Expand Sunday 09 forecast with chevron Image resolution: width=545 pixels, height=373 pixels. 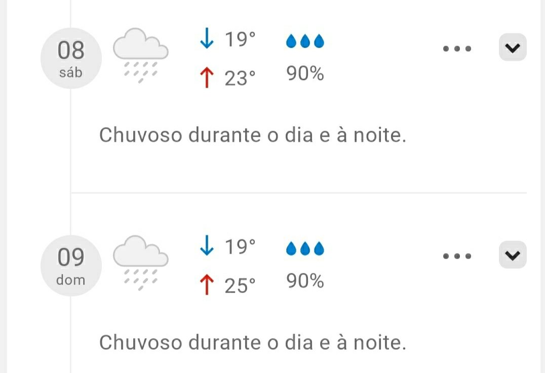click(x=513, y=256)
